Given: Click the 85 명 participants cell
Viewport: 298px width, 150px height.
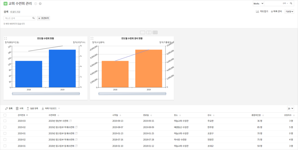Looking at the screenshot, I should pos(260,127).
